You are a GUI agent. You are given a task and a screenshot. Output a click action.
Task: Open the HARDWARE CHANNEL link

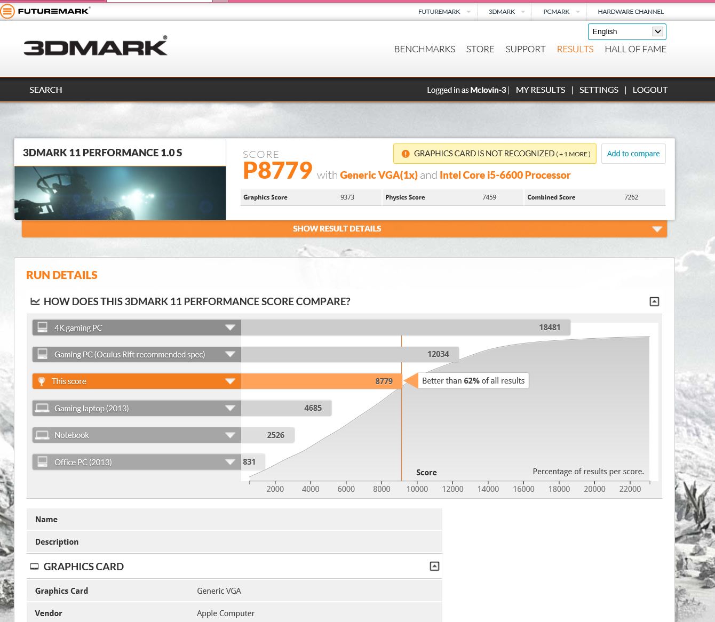click(631, 12)
